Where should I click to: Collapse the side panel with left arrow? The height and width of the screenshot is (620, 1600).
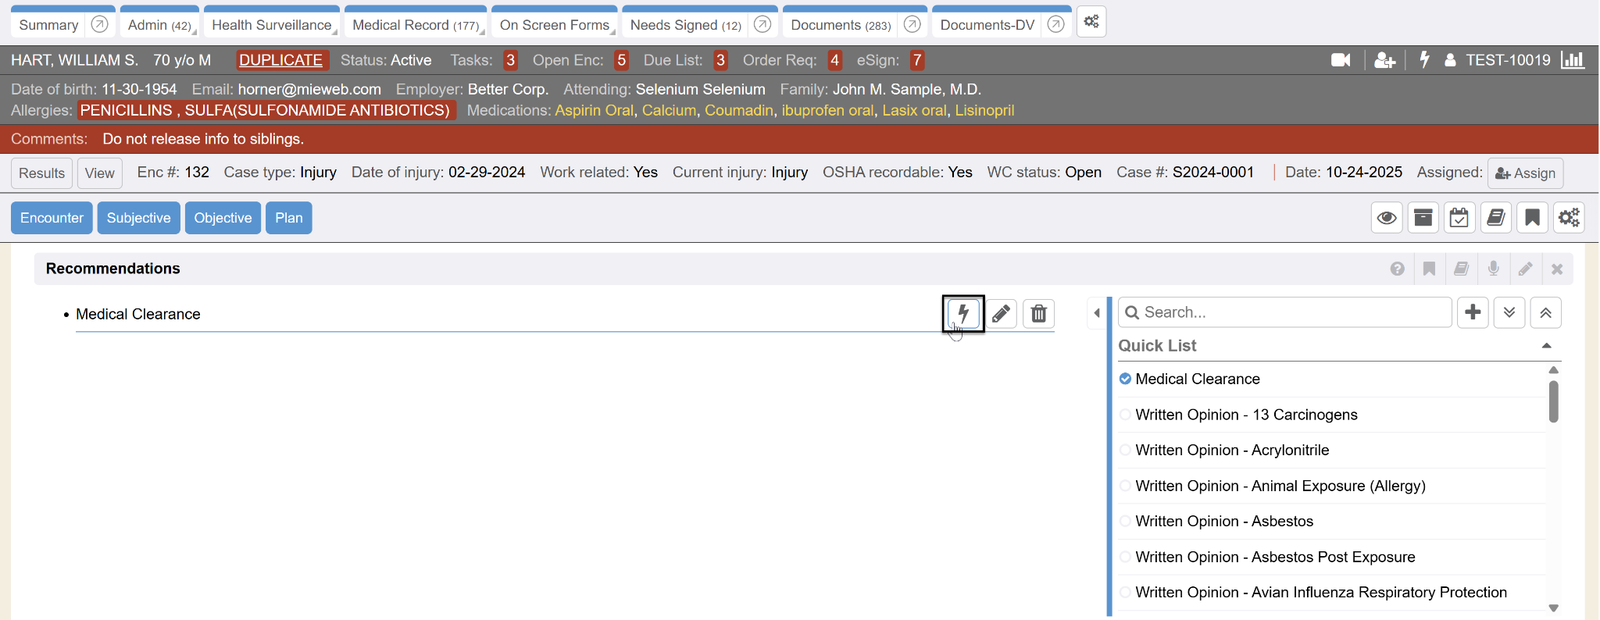[x=1097, y=313]
